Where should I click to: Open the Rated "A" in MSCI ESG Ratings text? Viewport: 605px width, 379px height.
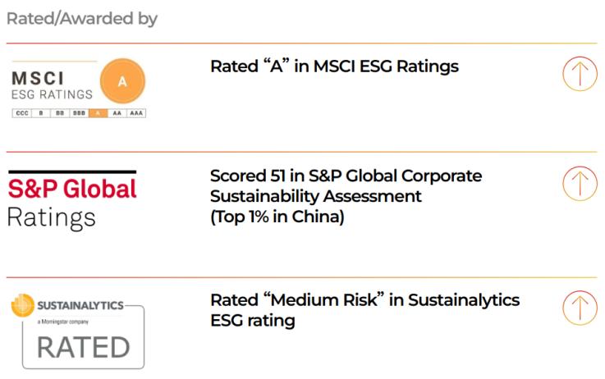(334, 66)
